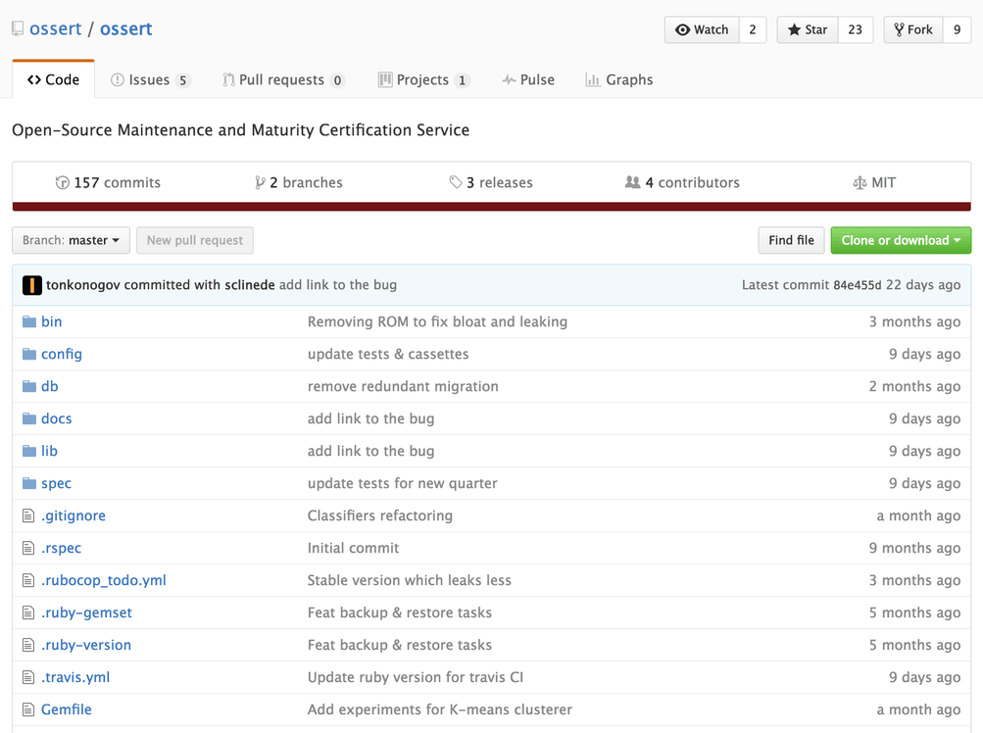Image resolution: width=983 pixels, height=733 pixels.
Task: Click the releases tag icon
Action: pyautogui.click(x=454, y=181)
